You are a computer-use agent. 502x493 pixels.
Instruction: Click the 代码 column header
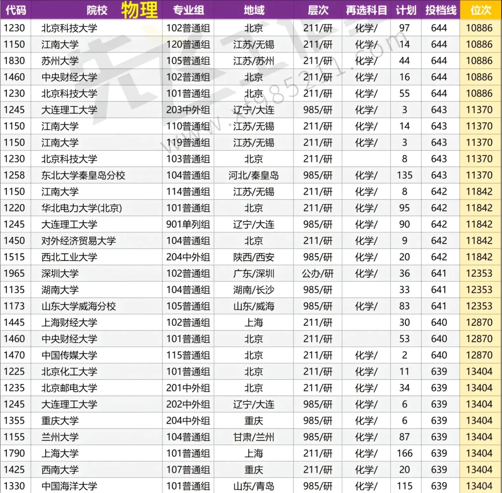point(16,9)
